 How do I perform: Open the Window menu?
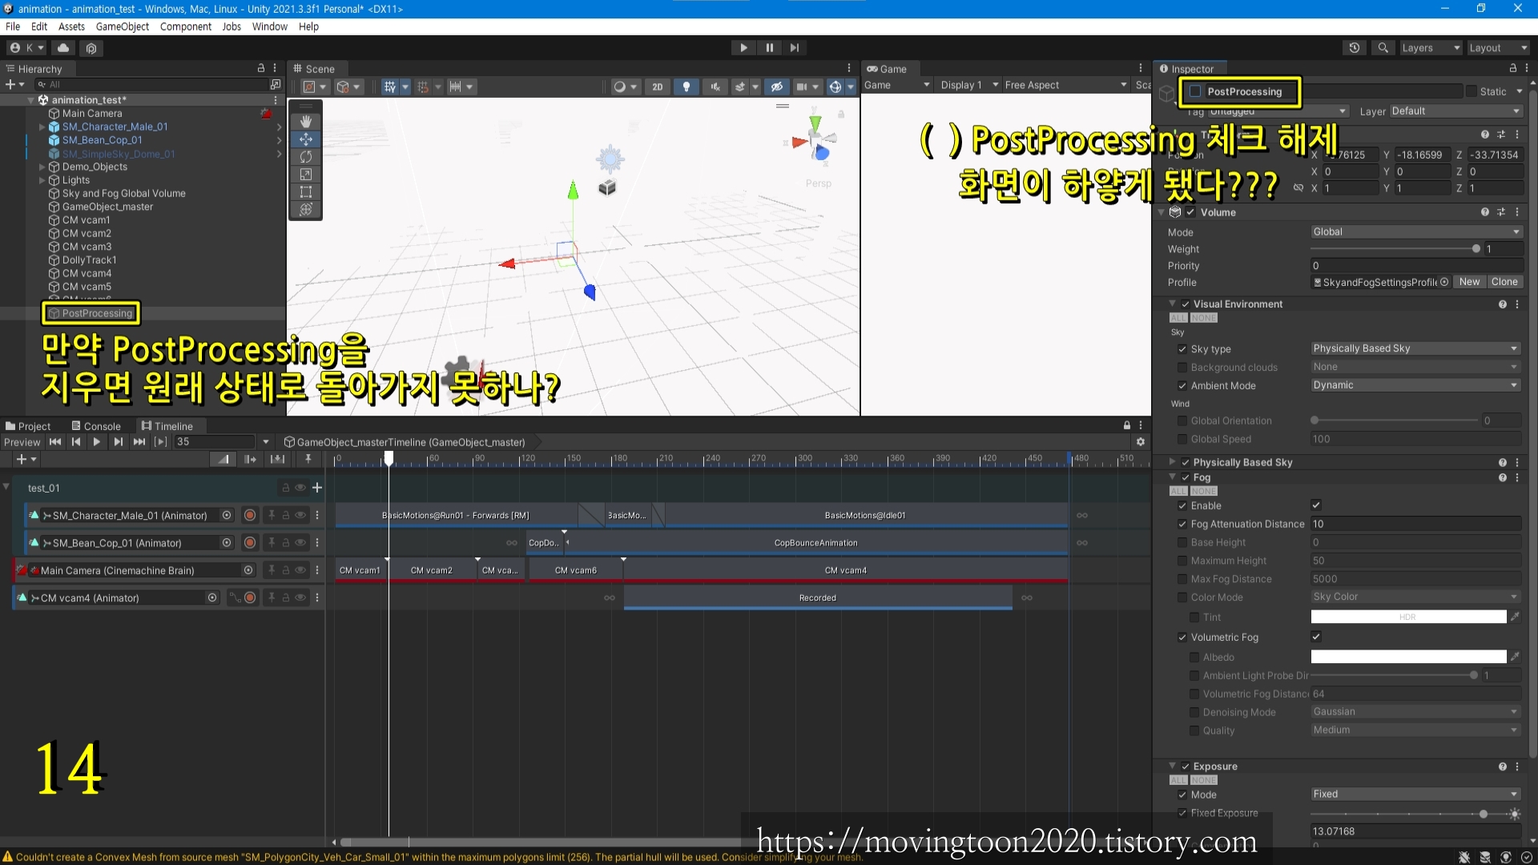pos(269,26)
